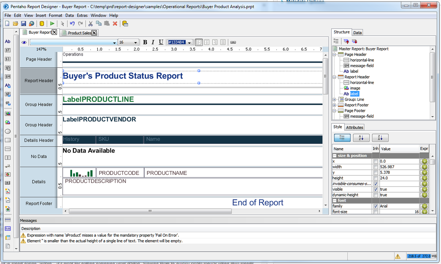Image resolution: width=441 pixels, height=264 pixels.
Task: Select the Label tool in palette
Action: pos(7,42)
